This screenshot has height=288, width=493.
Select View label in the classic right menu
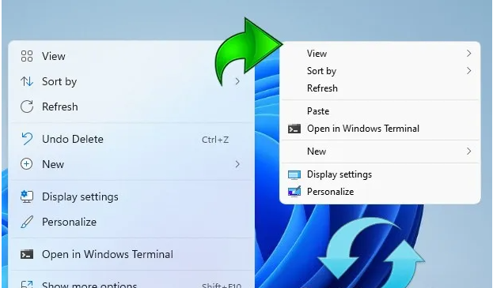pyautogui.click(x=317, y=54)
